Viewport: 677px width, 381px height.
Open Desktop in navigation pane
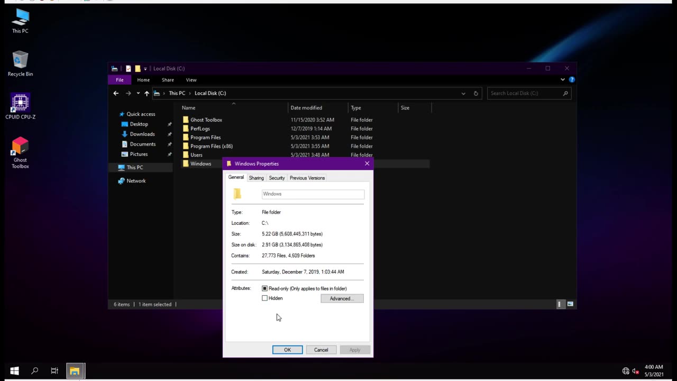click(139, 124)
